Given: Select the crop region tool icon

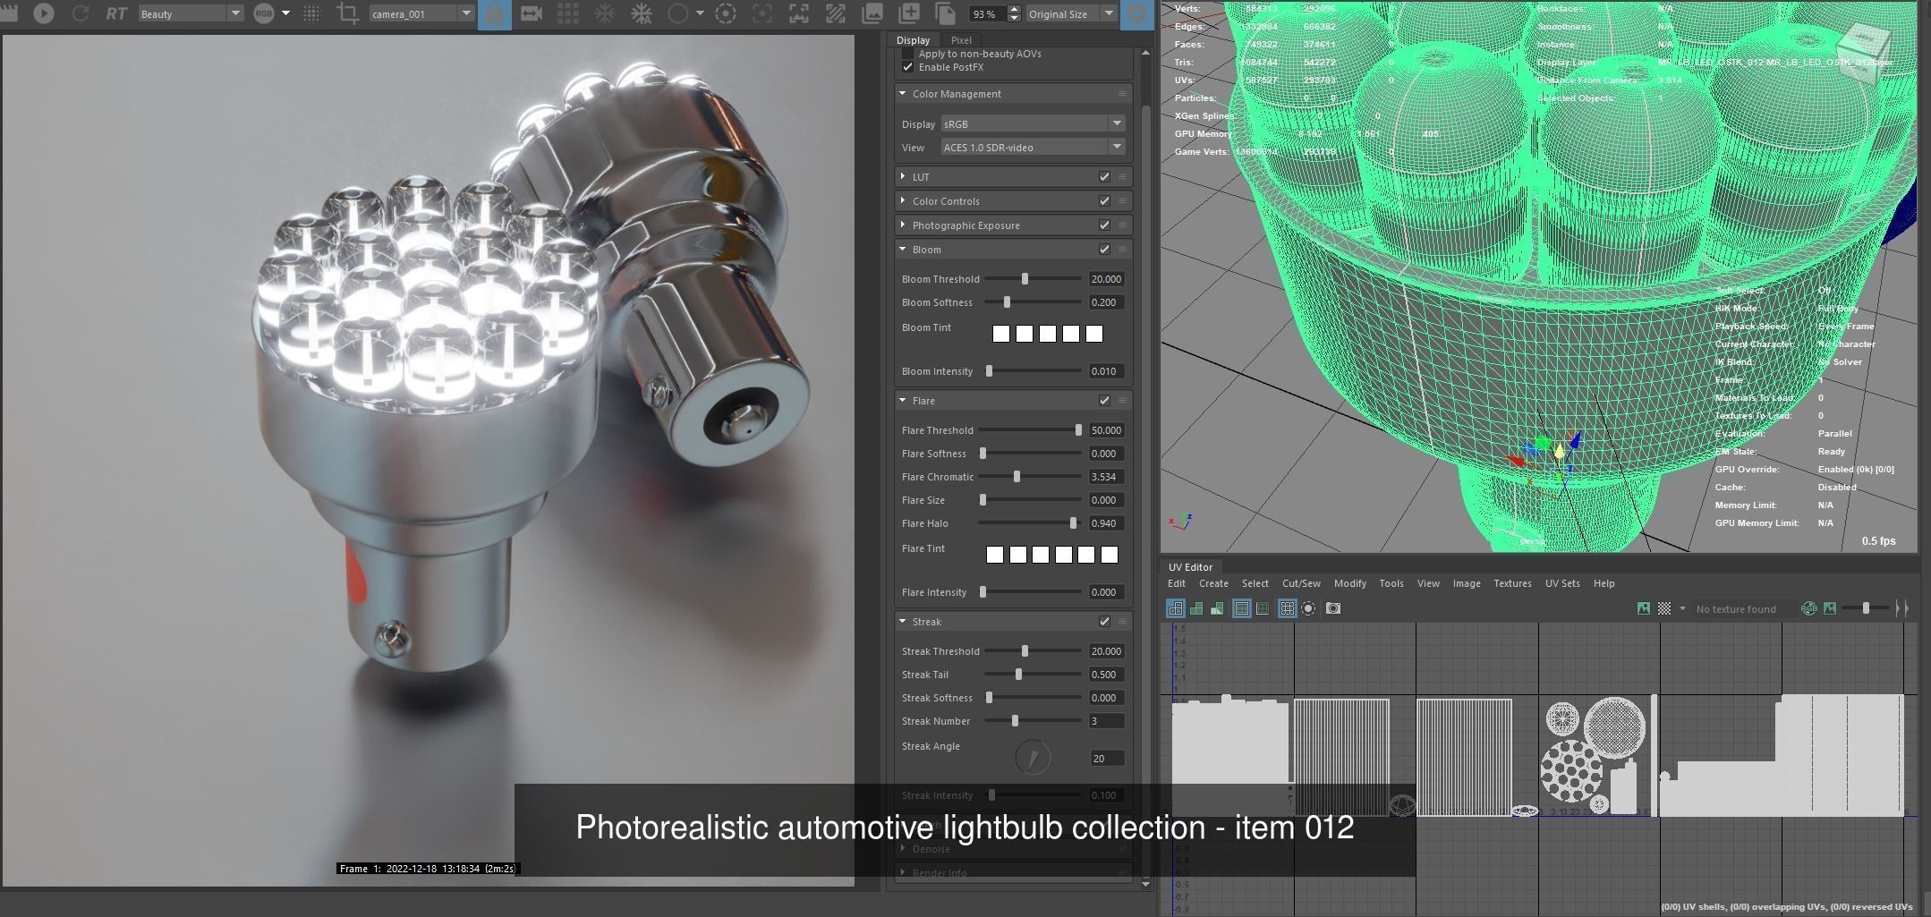Looking at the screenshot, I should [348, 13].
